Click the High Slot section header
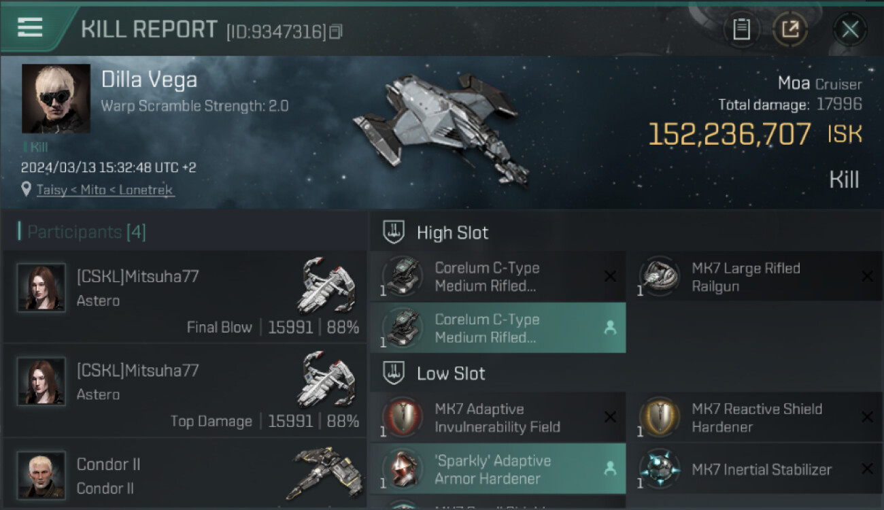The height and width of the screenshot is (510, 884). point(452,233)
